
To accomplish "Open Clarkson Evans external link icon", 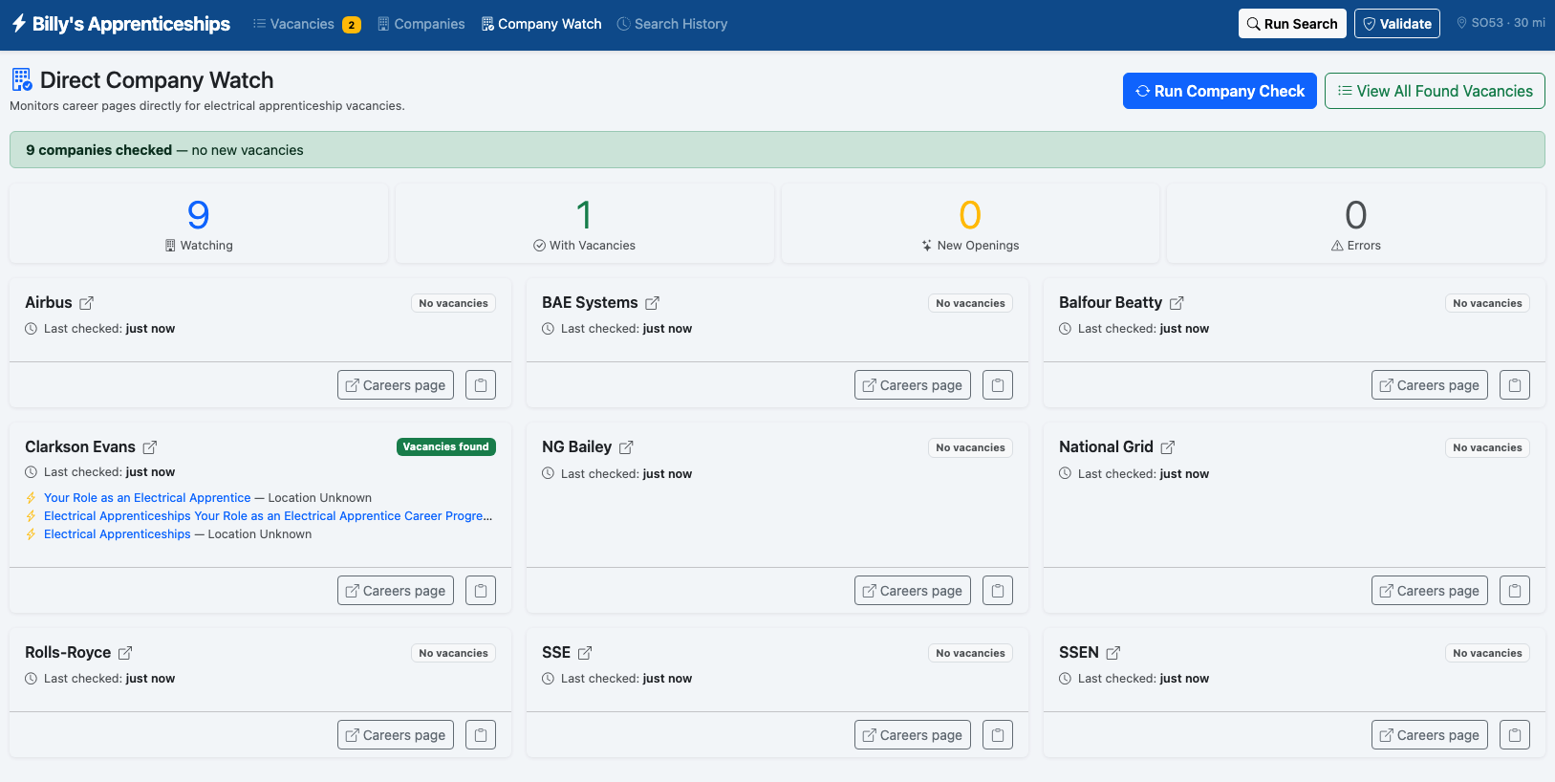I will tap(150, 447).
